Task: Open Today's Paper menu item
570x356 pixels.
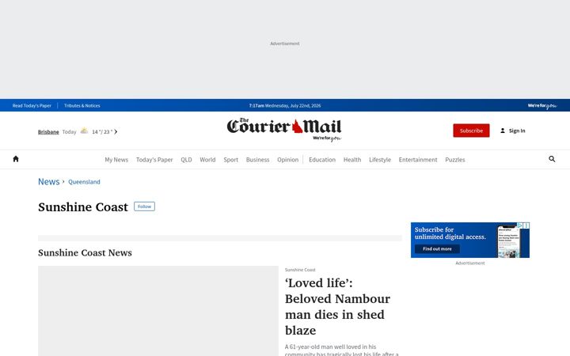Action: pyautogui.click(x=154, y=160)
